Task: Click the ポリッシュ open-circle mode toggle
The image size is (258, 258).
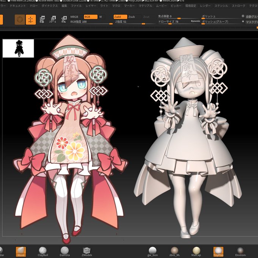Action: click(x=243, y=16)
